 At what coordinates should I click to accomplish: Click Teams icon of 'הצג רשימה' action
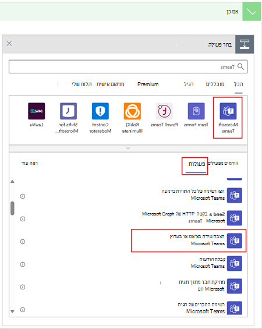pyautogui.click(x=235, y=195)
